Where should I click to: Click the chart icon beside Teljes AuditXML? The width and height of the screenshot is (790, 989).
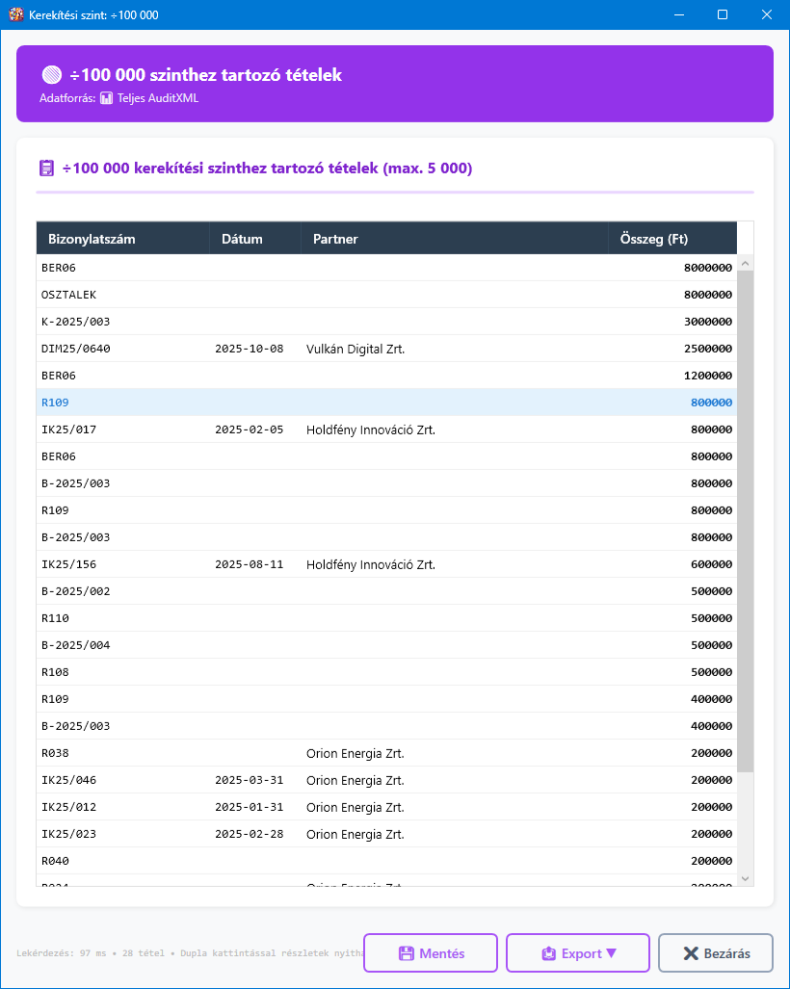[x=107, y=98]
